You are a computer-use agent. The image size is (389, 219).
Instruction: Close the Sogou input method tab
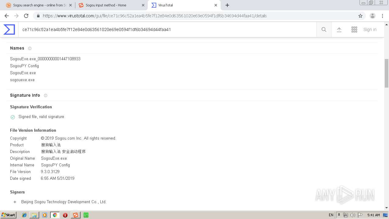[143, 5]
